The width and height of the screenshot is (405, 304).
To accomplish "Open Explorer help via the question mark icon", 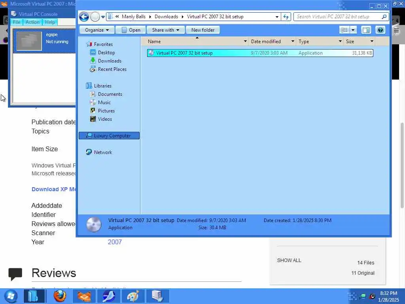I will tap(380, 30).
